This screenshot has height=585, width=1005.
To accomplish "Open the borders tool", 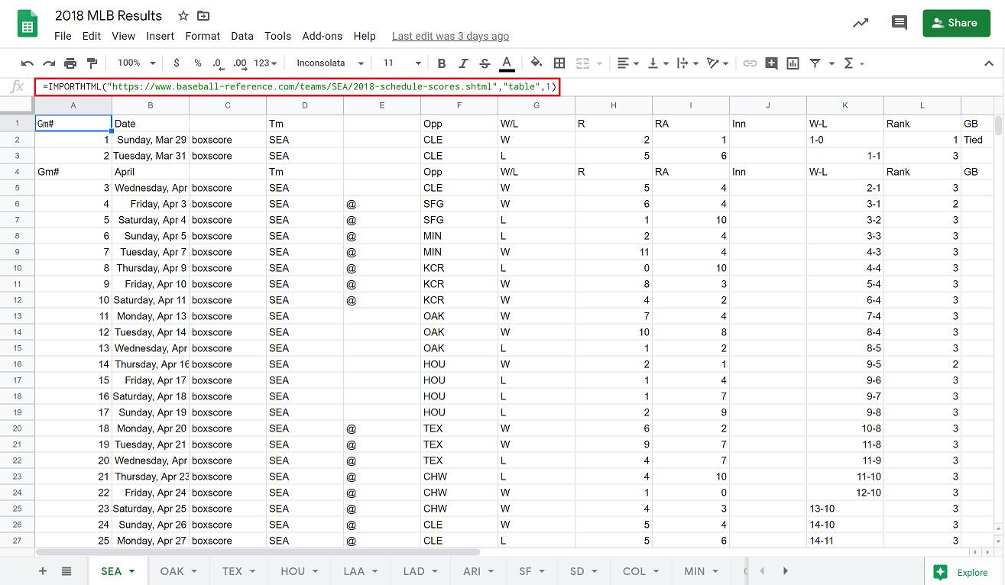I will [559, 63].
